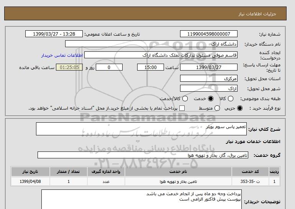Select the کالا radio button
Image resolution: width=295 pixels, height=209 pixels.
(x=231, y=99)
